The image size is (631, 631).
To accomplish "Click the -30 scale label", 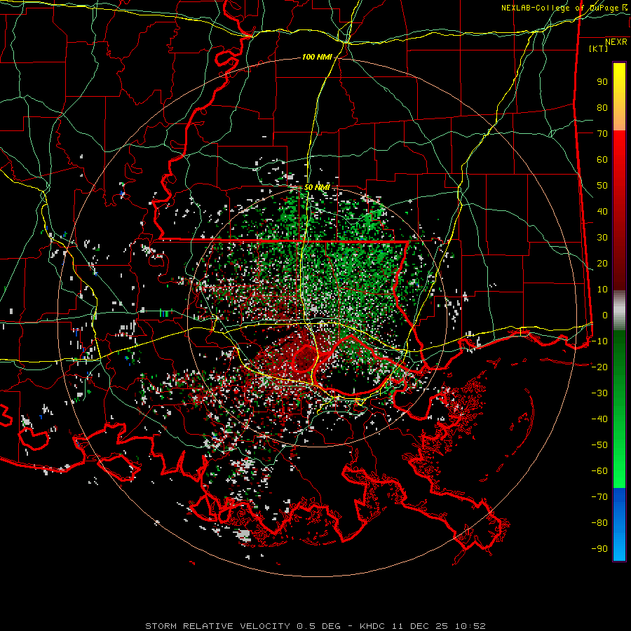I will tap(599, 393).
